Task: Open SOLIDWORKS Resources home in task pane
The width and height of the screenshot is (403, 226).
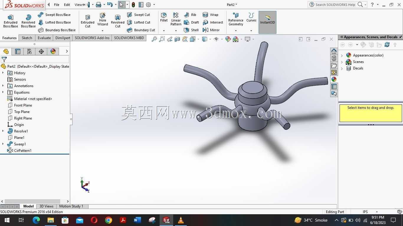Action: (x=334, y=51)
